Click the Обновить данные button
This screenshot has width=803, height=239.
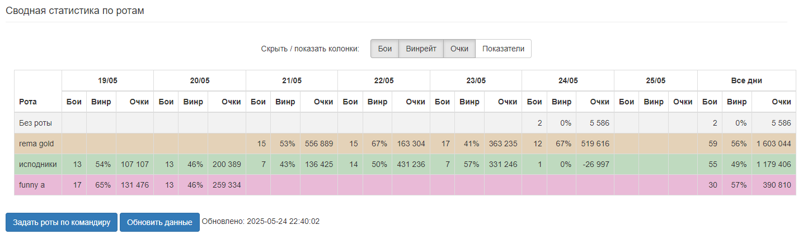[159, 222]
